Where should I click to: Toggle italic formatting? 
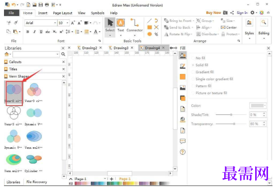(35, 32)
